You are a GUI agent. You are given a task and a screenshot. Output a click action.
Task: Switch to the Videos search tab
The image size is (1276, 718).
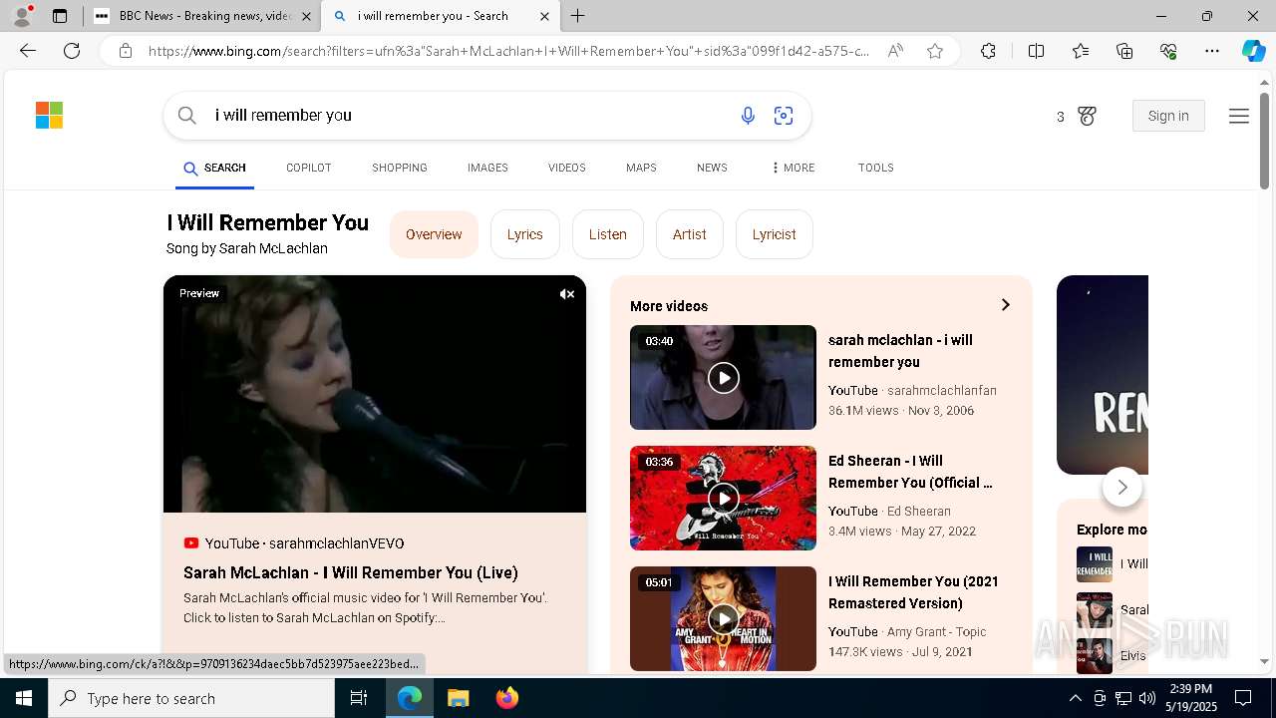coord(566,168)
